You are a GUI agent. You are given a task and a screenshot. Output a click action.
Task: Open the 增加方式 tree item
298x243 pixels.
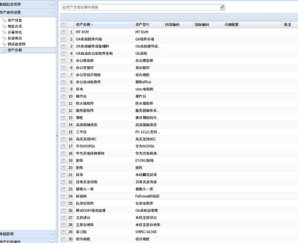14,26
